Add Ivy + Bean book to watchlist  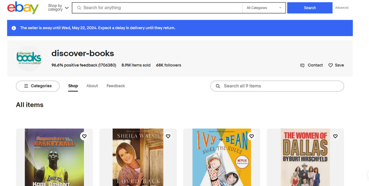pos(252,136)
